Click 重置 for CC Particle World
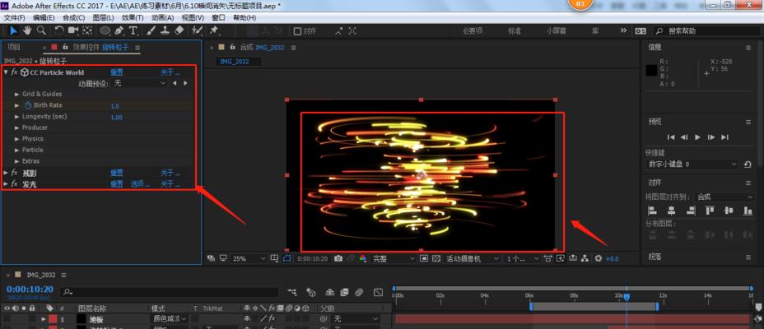The width and height of the screenshot is (764, 329). [x=116, y=72]
